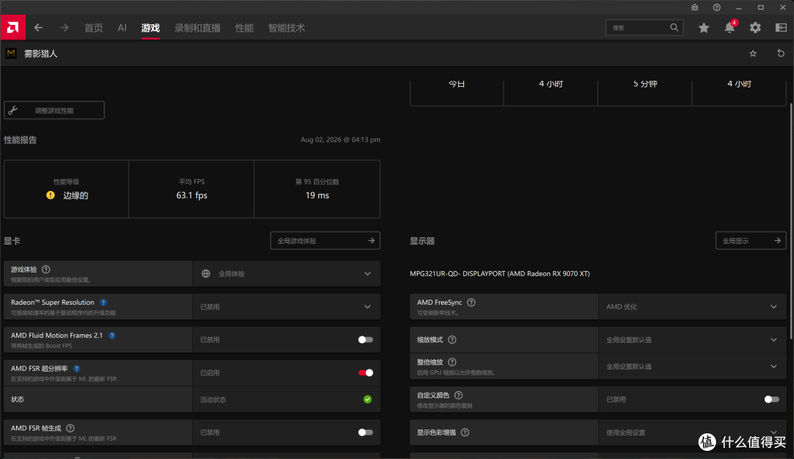
Task: Click the 19 ms percentile value
Action: pyautogui.click(x=317, y=195)
